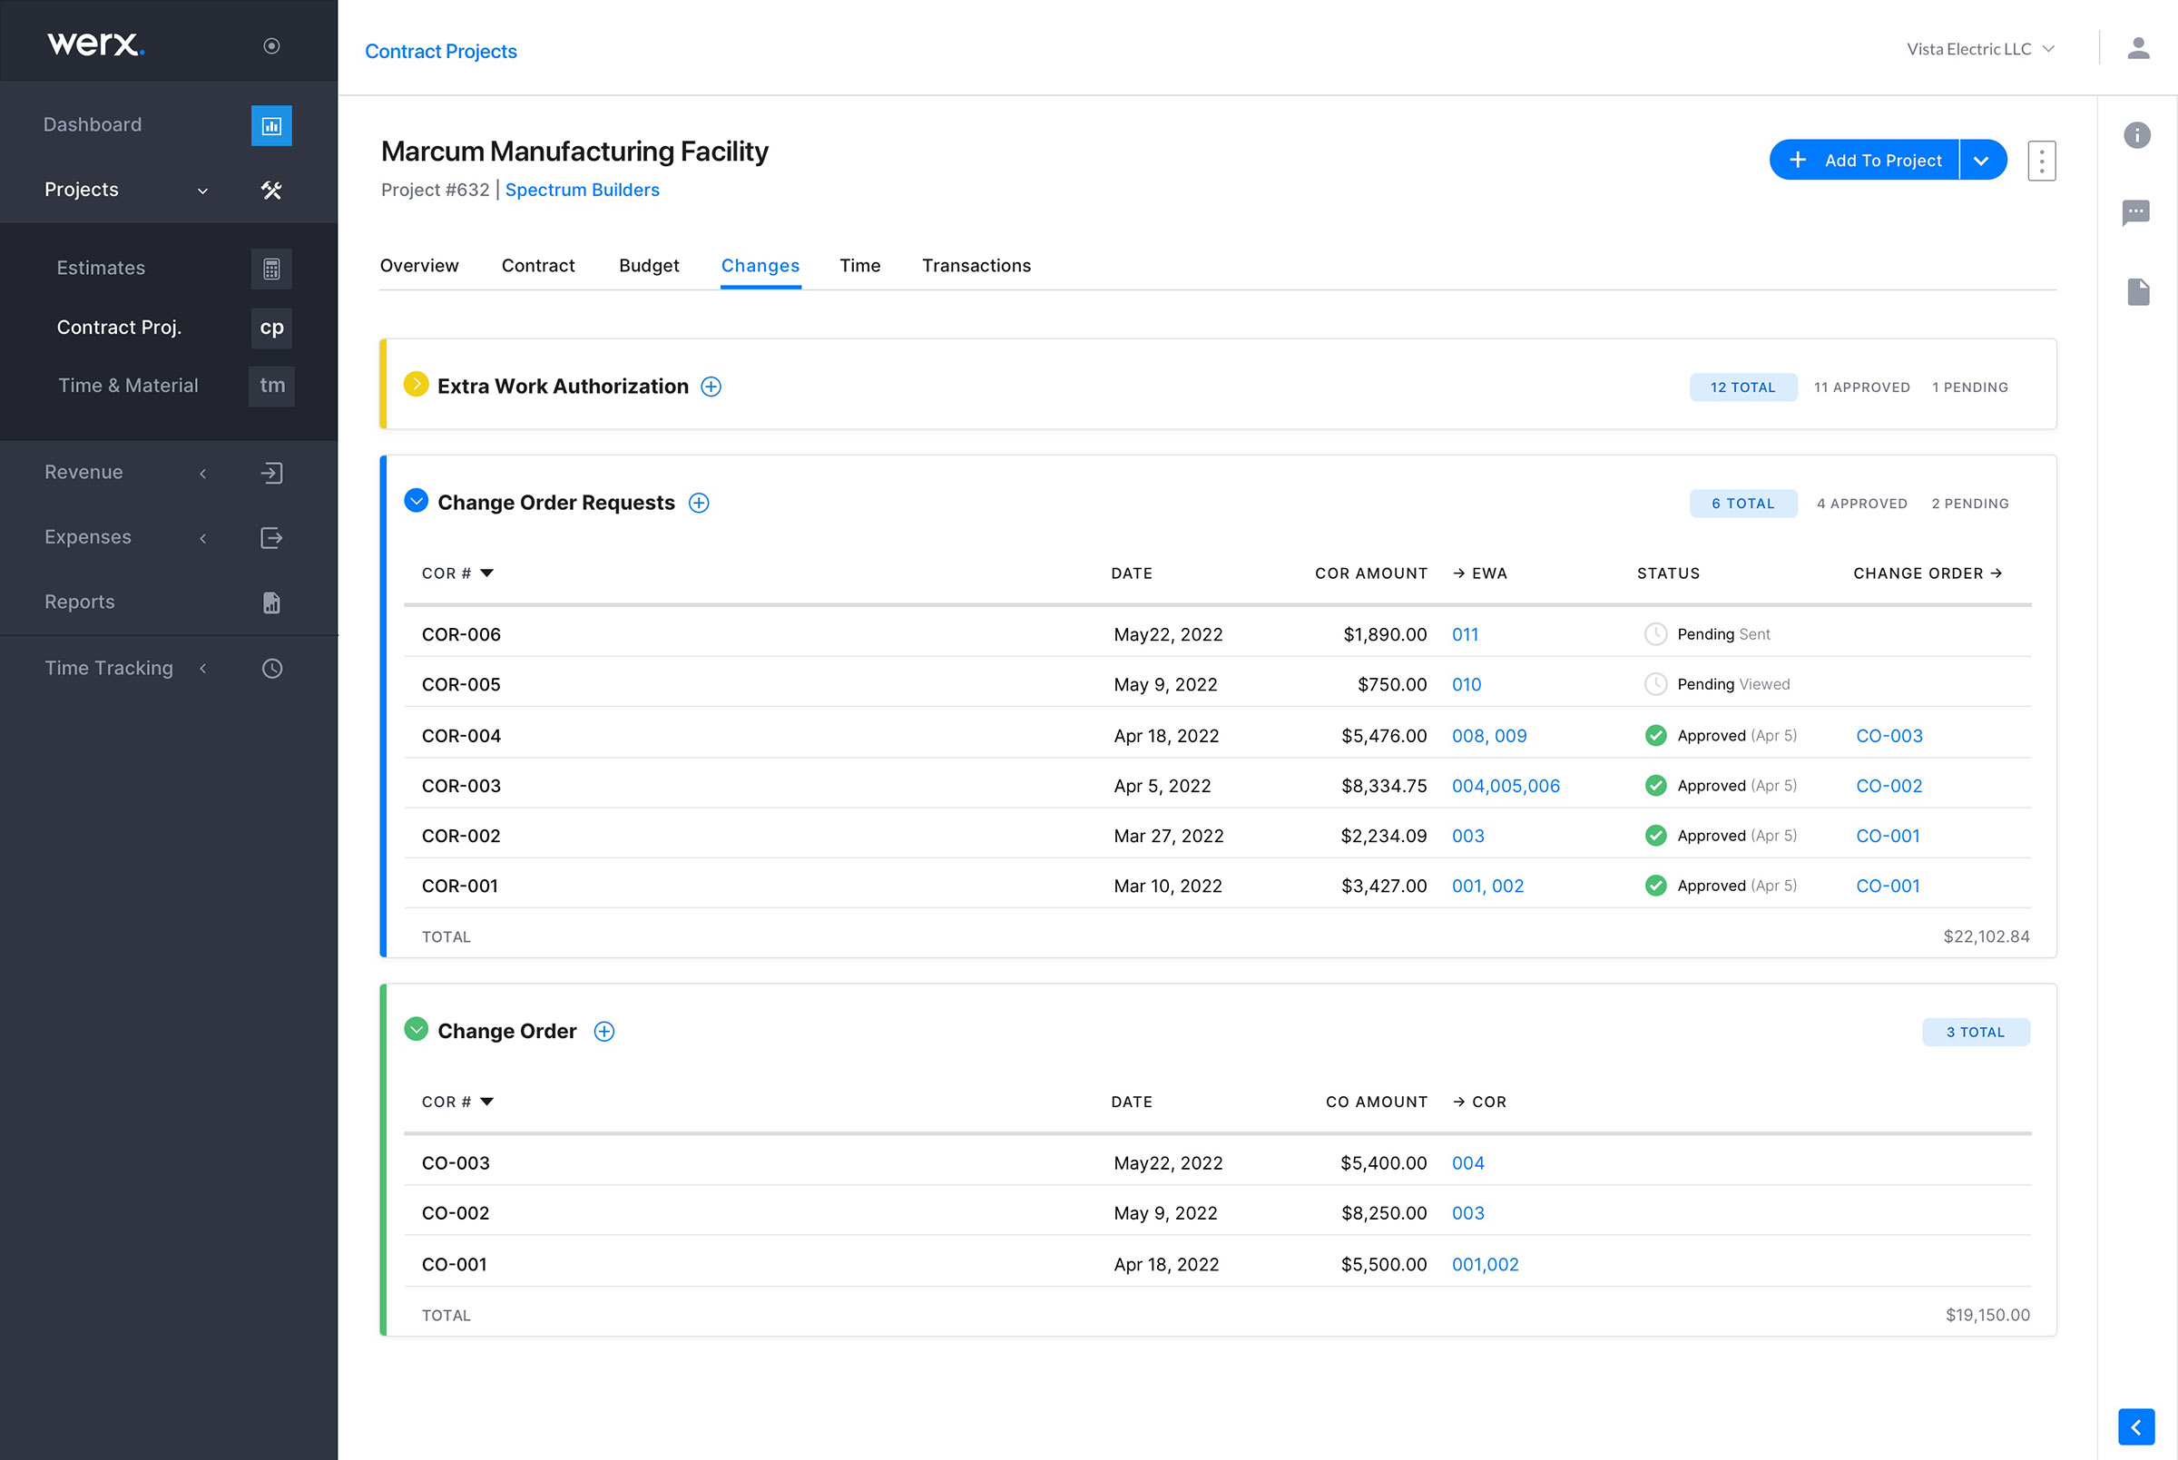Click the info icon in right panel

point(2137,136)
